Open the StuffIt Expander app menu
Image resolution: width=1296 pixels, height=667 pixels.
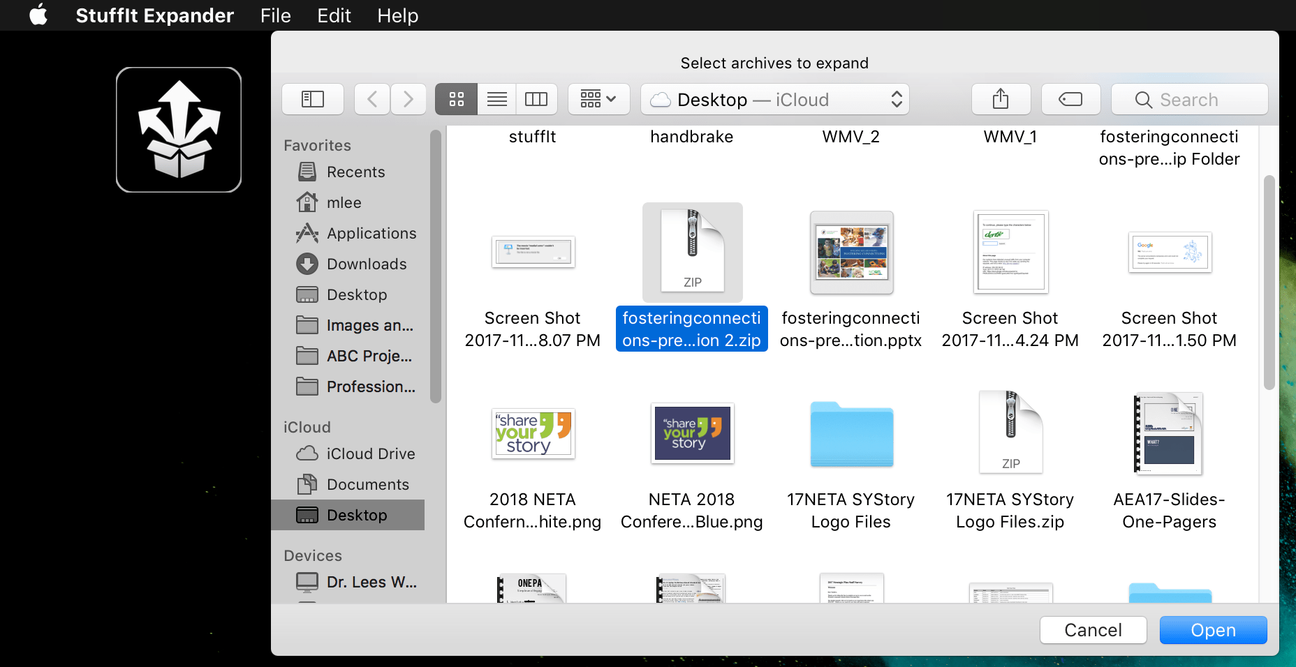[x=154, y=15]
